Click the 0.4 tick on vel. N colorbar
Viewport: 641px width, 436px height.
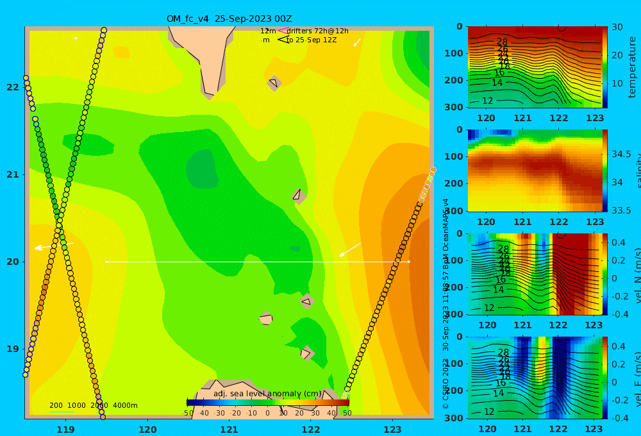(x=619, y=242)
